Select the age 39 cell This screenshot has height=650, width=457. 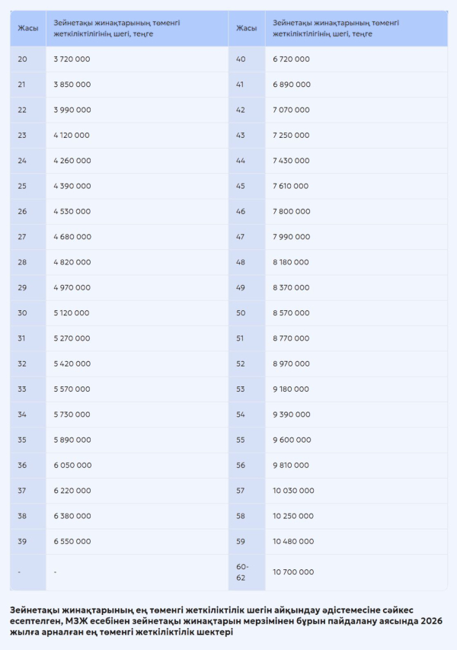pyautogui.click(x=22, y=541)
